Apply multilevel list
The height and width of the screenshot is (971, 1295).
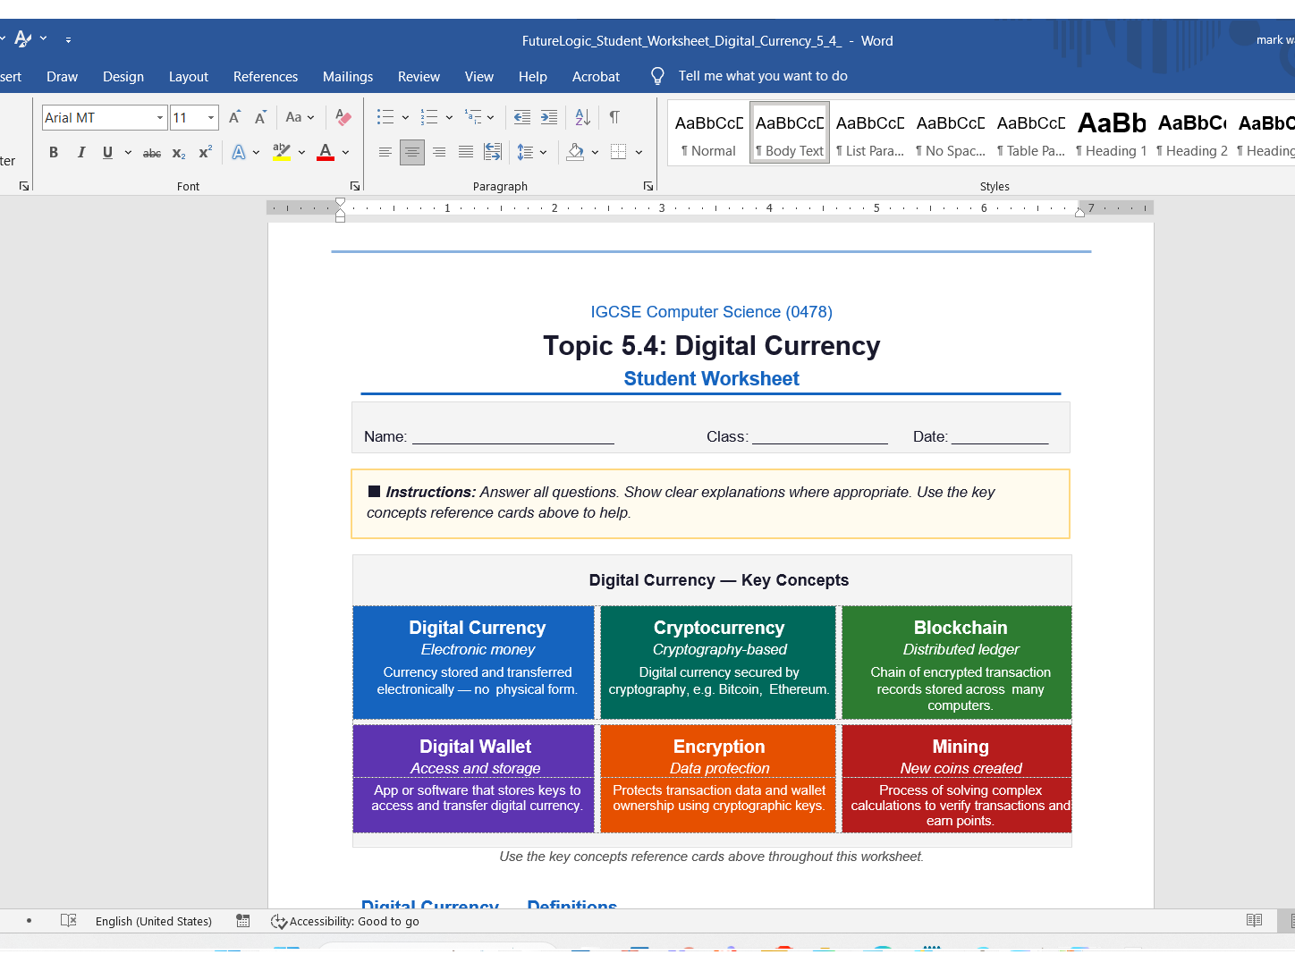473,117
